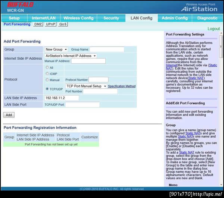Expand AirStation's Internet IP Address dropdown
224x198 pixels.
coord(71,56)
